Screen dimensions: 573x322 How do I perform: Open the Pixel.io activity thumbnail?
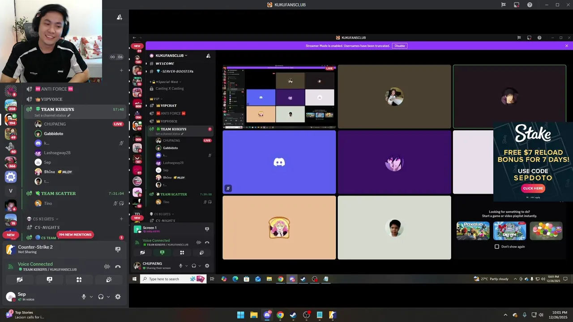(x=473, y=231)
